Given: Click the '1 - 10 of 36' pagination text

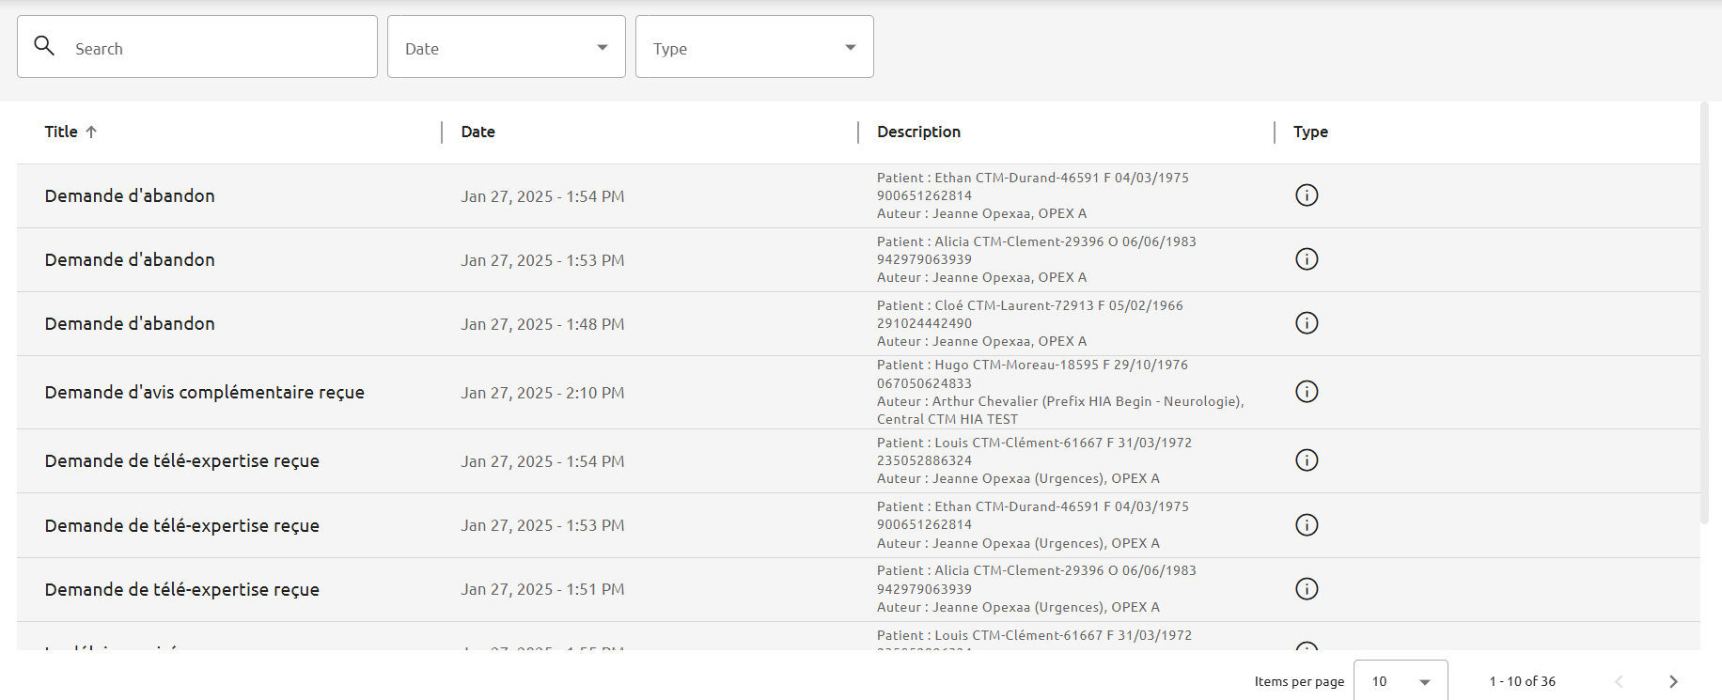Looking at the screenshot, I should coord(1522,681).
